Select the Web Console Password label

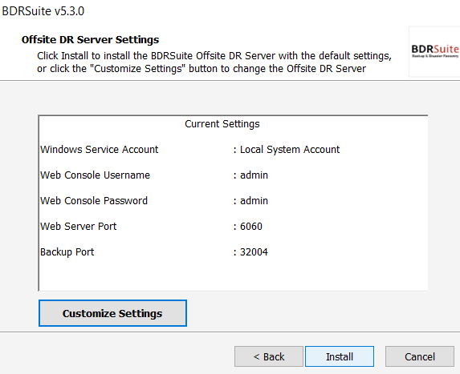pyautogui.click(x=94, y=201)
